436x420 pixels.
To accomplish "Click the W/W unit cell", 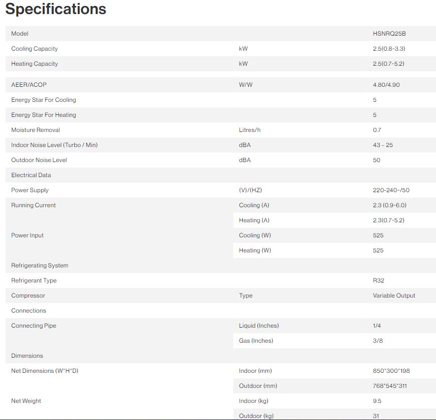I will (x=246, y=85).
